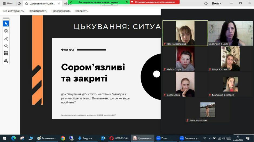The height and width of the screenshot is (142, 254).
Task: Click the slide footnote about ЮНІСЕФ research
Action: pos(88,115)
